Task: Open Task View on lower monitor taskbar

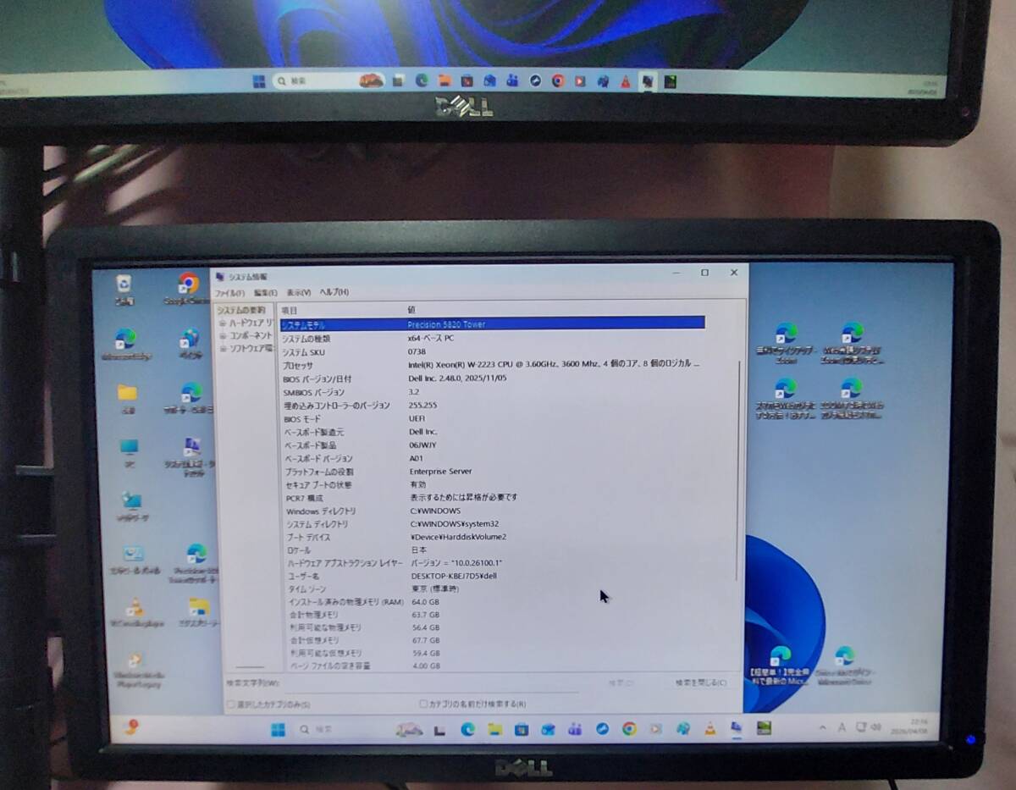Action: 439,730
